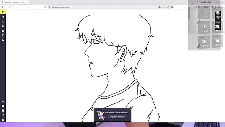This screenshot has width=225, height=127.
Task: Close the Sketchpad premium popup
Action: (130, 109)
